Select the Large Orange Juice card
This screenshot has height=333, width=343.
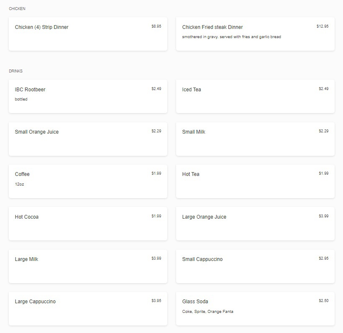(x=255, y=224)
